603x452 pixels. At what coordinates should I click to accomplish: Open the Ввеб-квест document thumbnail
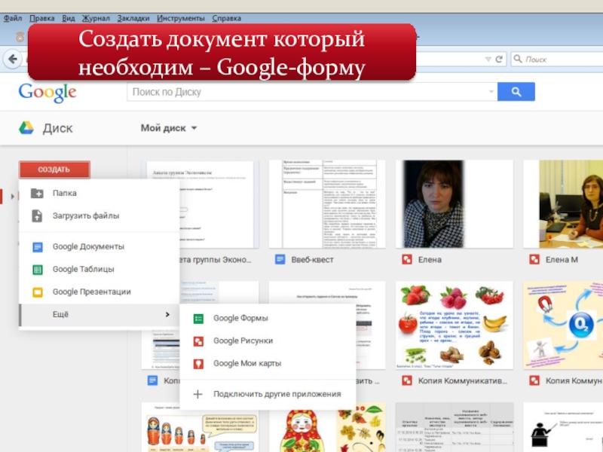pyautogui.click(x=327, y=204)
